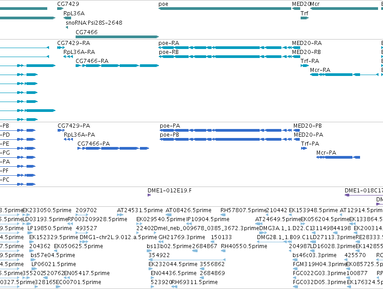This screenshot has height=289, width=383.
Task: Select FGC022G03.3prime EST label
Action: point(320,273)
